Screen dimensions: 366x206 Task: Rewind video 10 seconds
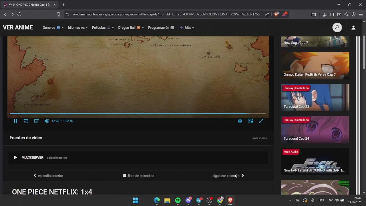click(x=26, y=121)
